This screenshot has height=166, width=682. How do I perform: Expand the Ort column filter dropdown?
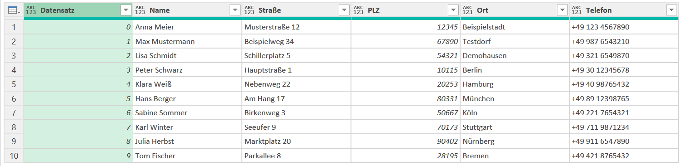coord(562,10)
